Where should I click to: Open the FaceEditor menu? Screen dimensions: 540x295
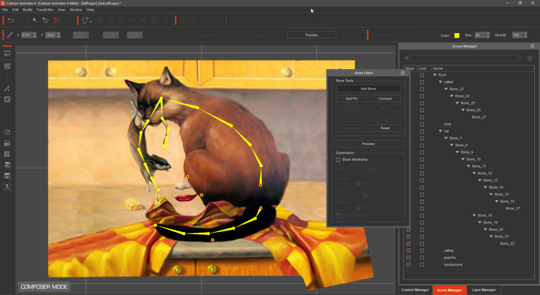tap(45, 9)
